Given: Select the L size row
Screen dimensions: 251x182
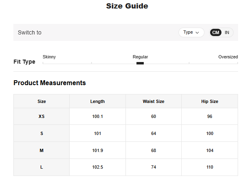Looking at the screenshot, I should click(42, 167).
